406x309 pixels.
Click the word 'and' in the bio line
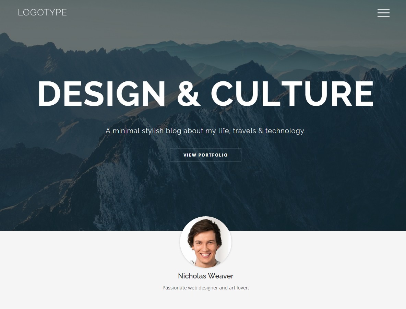point(223,287)
